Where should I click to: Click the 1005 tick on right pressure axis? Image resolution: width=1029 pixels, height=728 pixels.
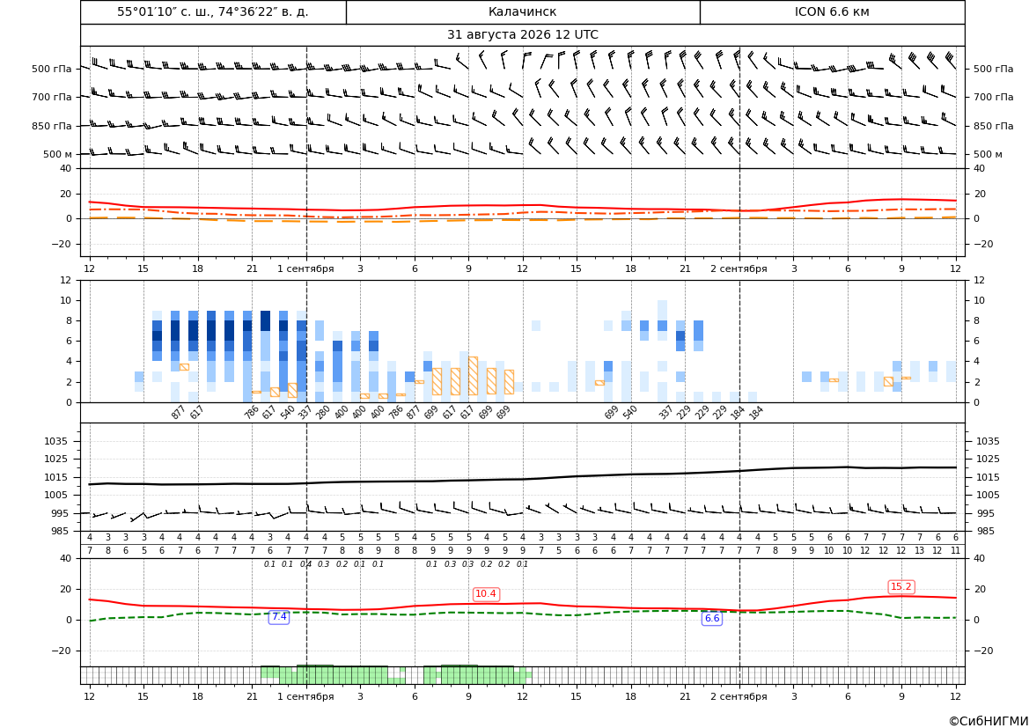pyautogui.click(x=989, y=495)
